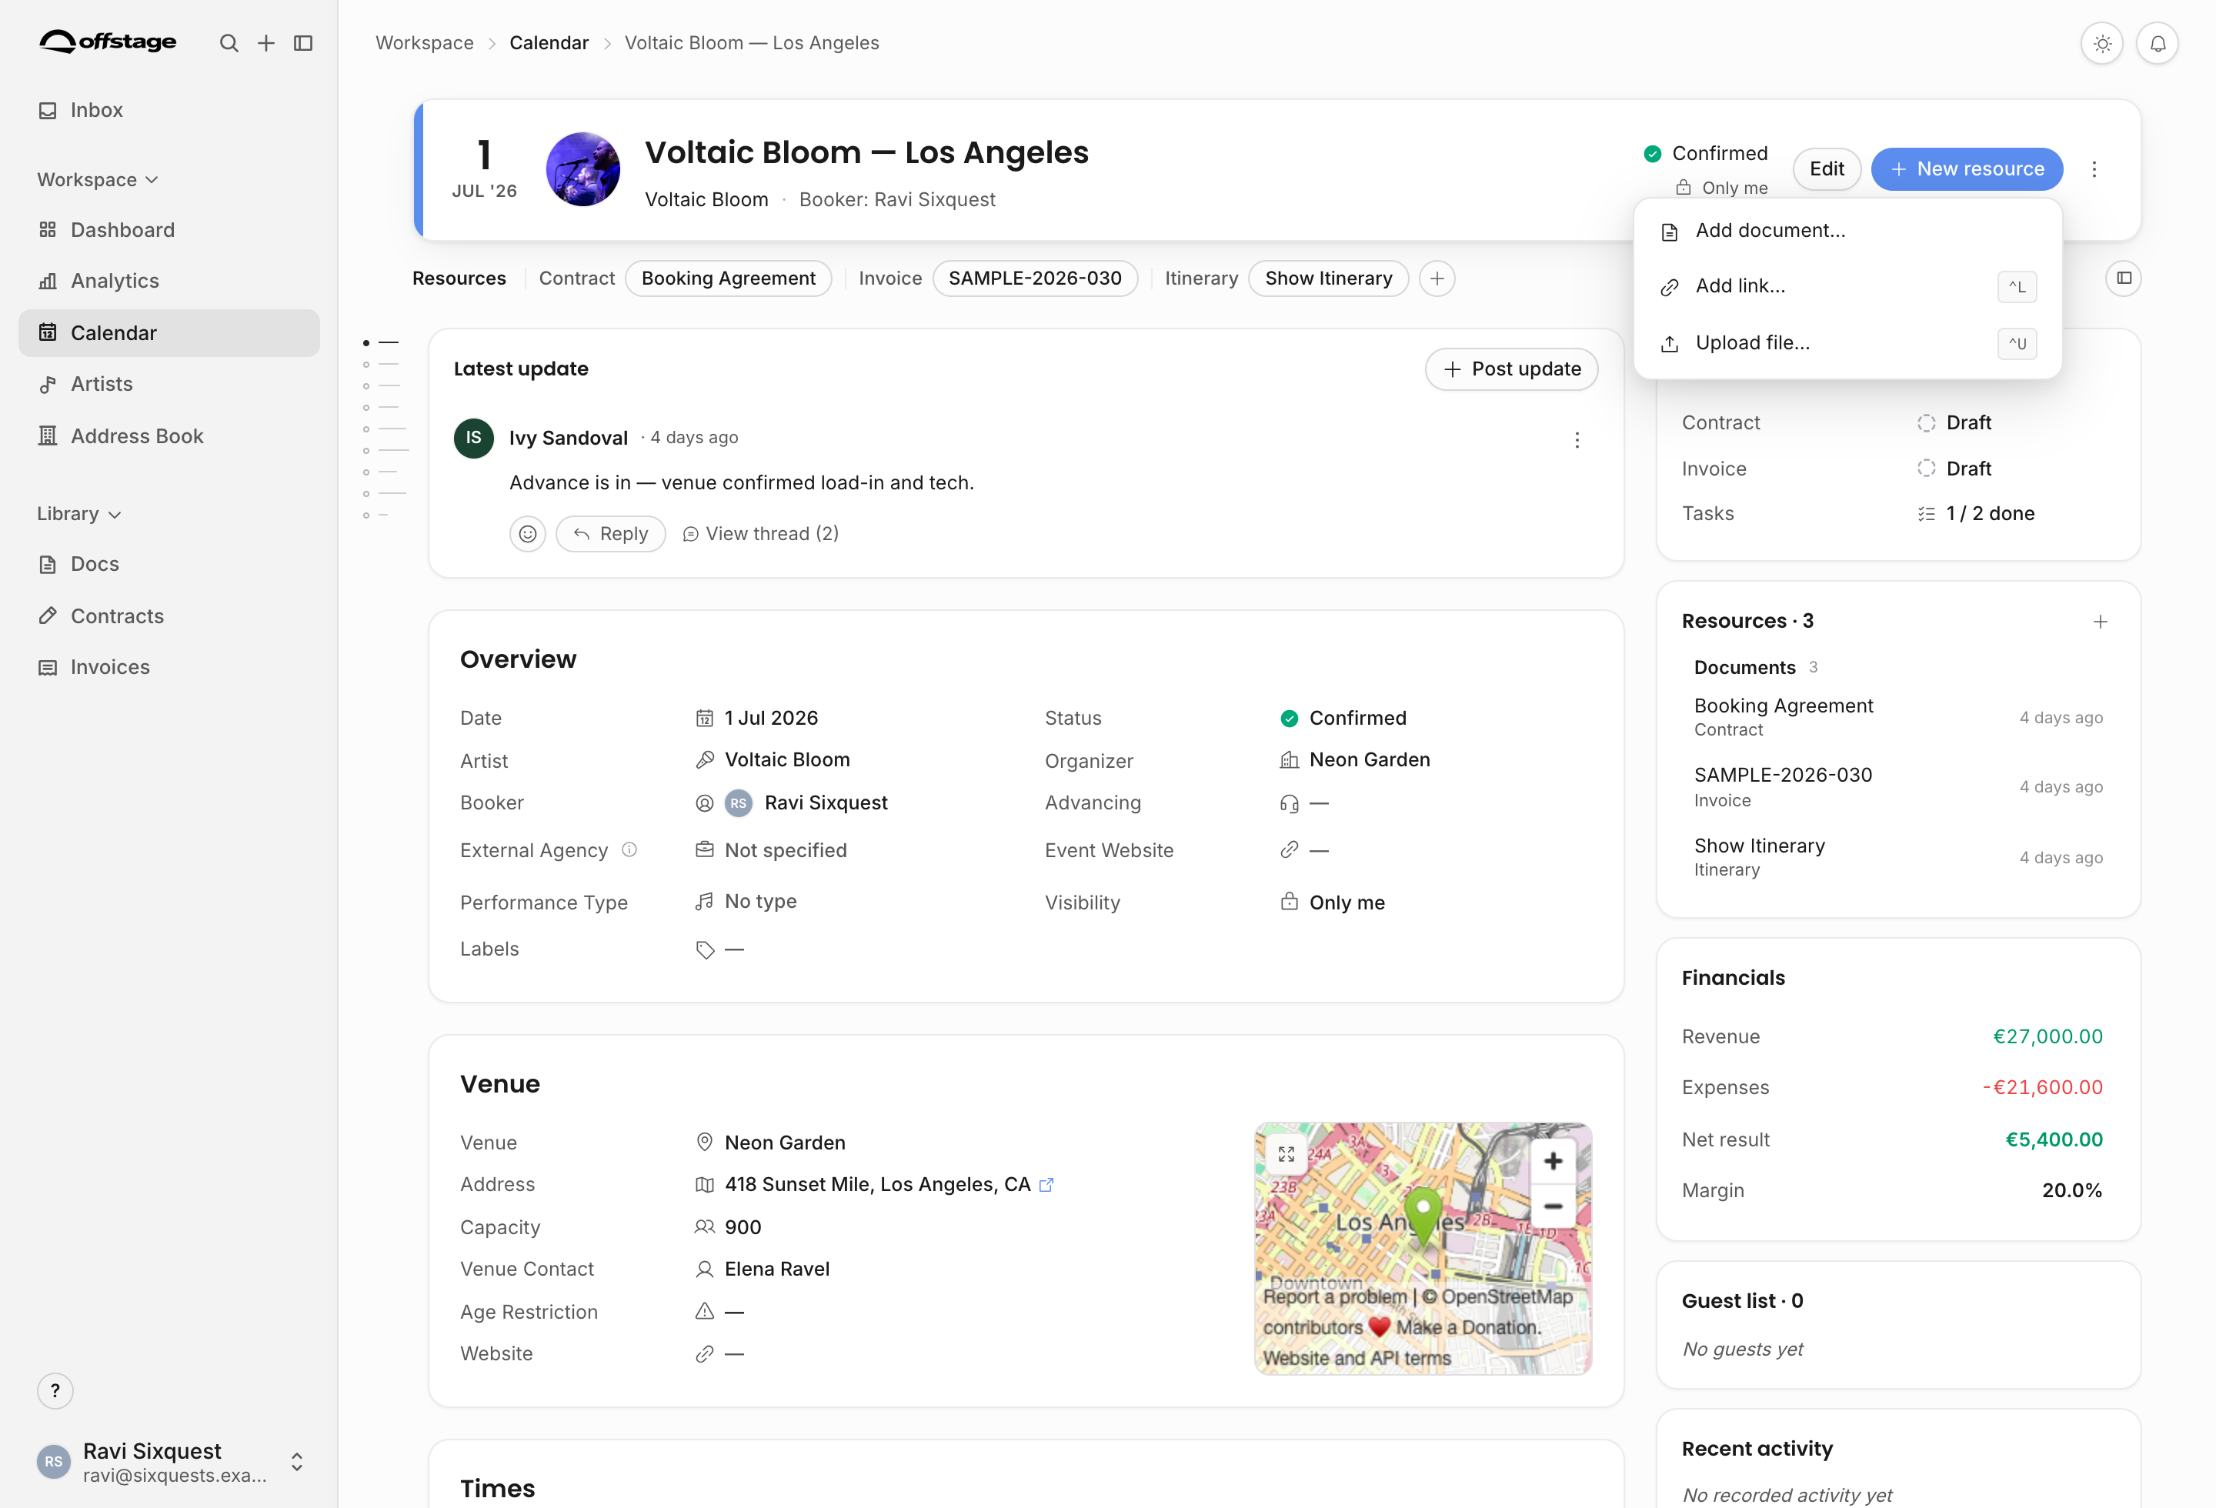This screenshot has width=2216, height=1508.
Task: Click the 1 Jul 2026 date value
Action: pos(770,718)
